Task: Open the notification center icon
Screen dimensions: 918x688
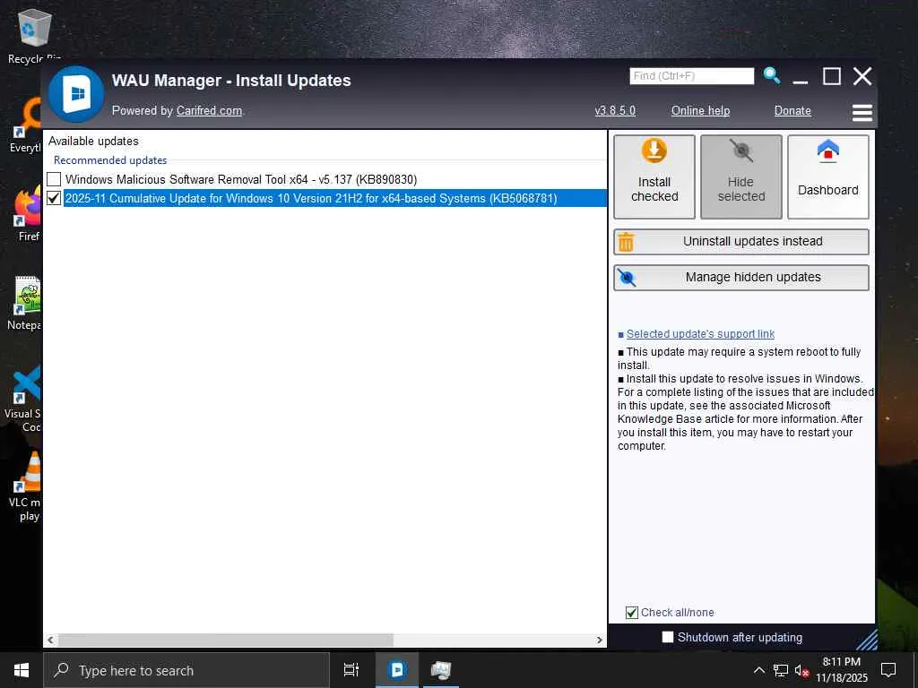Action: click(888, 670)
